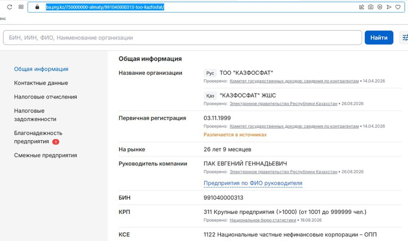
Task: Click the address bar URL
Action: 105,7
